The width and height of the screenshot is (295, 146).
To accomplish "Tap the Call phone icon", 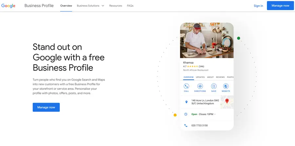I will [186, 86].
